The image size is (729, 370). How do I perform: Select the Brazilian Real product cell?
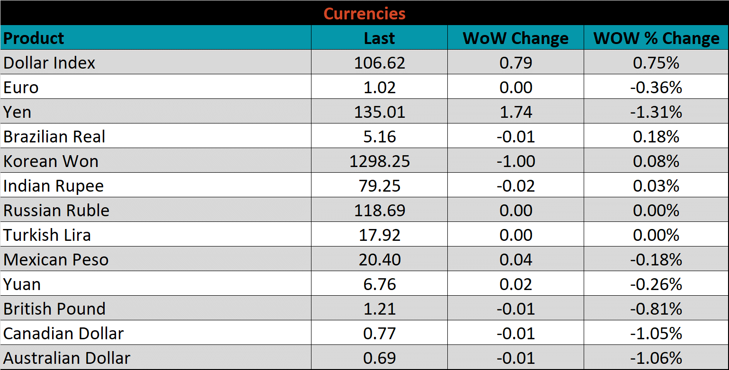tap(54, 136)
